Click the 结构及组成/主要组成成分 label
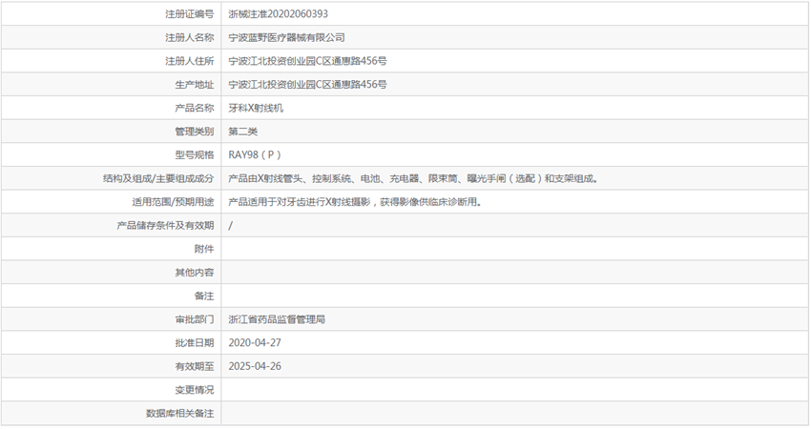Screen dimensions: 811x429 [158, 178]
